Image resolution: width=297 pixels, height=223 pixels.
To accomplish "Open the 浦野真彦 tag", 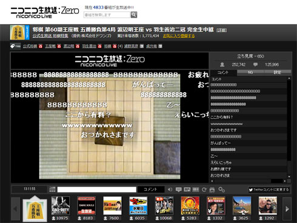I will point(131,46).
